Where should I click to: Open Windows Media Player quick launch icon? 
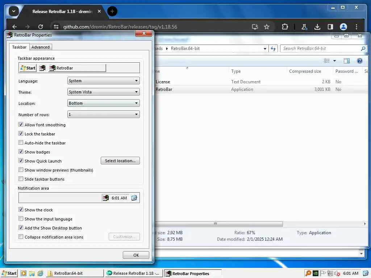click(x=24, y=273)
